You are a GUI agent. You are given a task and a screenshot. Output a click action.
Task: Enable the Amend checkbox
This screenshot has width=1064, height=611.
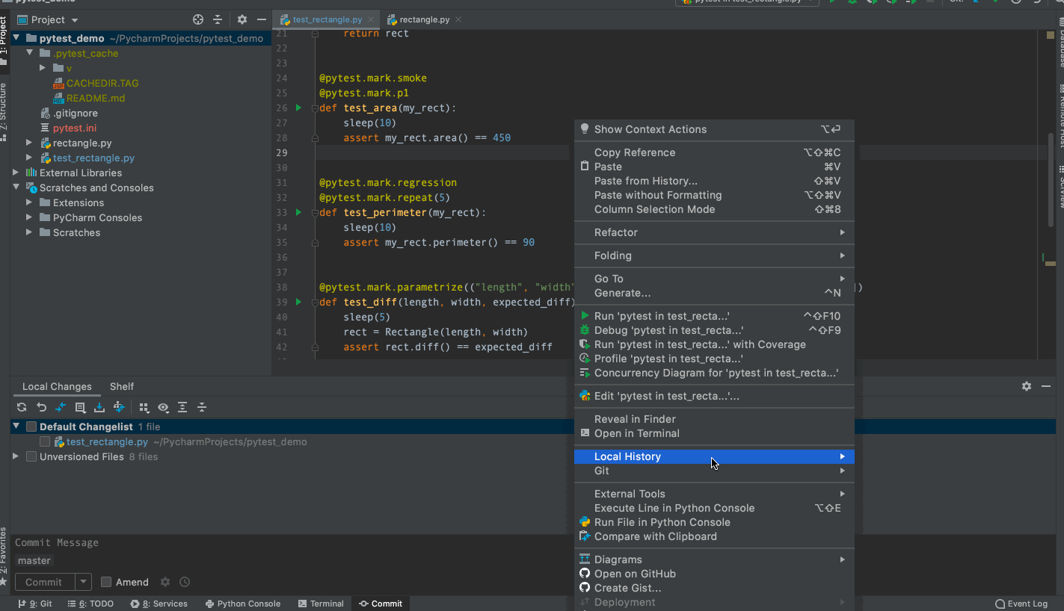(106, 582)
